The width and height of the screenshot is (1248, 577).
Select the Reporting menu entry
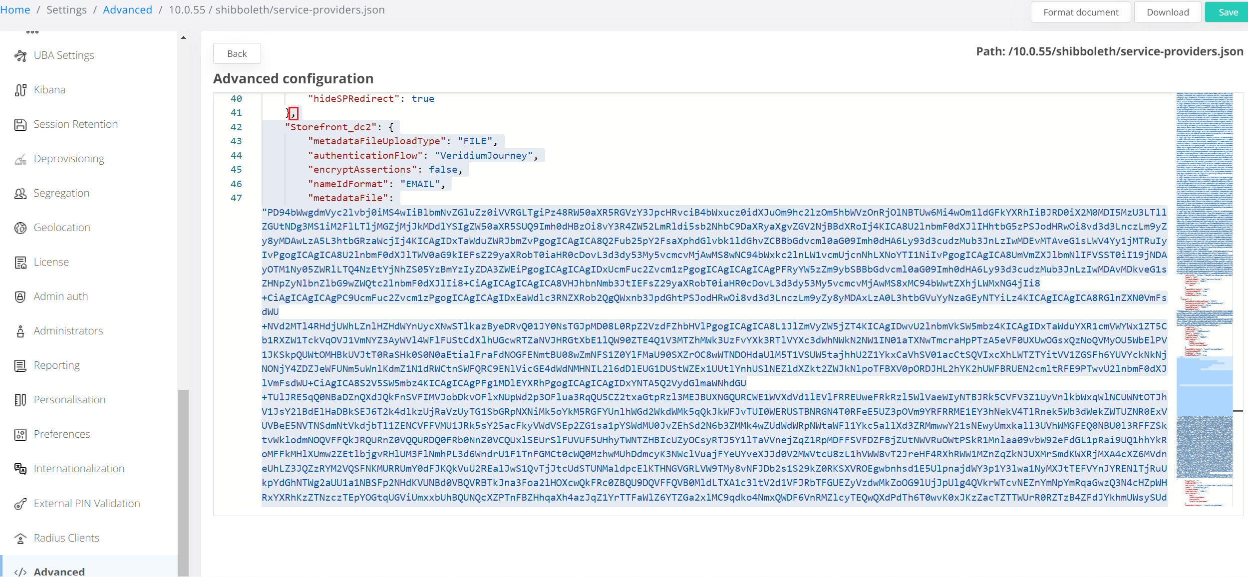(x=56, y=365)
